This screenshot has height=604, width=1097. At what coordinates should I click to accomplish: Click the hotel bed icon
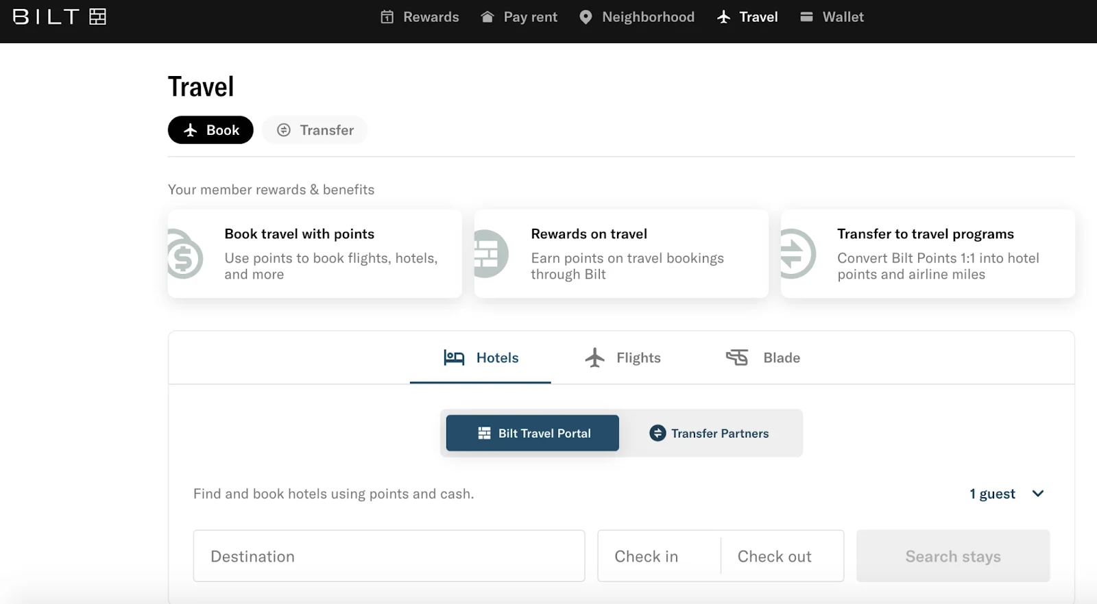(454, 357)
